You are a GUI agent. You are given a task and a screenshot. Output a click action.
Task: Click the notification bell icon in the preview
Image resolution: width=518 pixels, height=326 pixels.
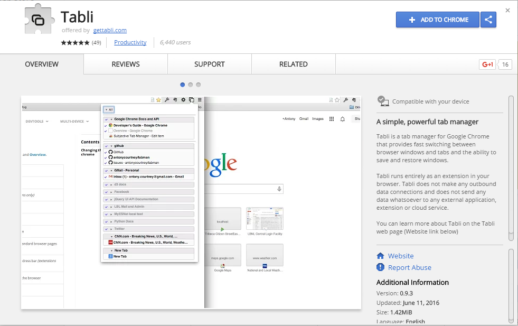tap(343, 119)
